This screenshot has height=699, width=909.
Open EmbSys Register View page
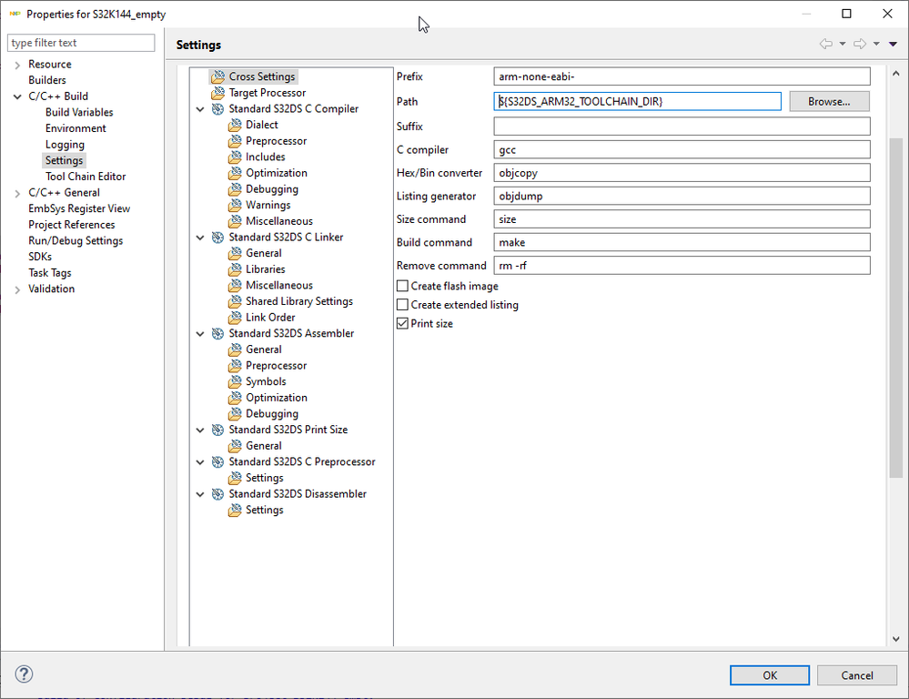79,208
